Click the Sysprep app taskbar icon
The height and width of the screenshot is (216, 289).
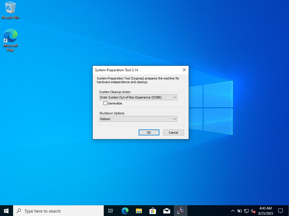180,211
